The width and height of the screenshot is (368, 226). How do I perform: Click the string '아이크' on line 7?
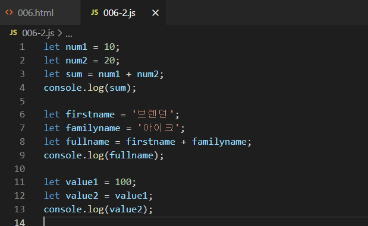(158, 128)
